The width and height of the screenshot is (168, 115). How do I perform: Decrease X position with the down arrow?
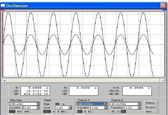[x=38, y=108]
